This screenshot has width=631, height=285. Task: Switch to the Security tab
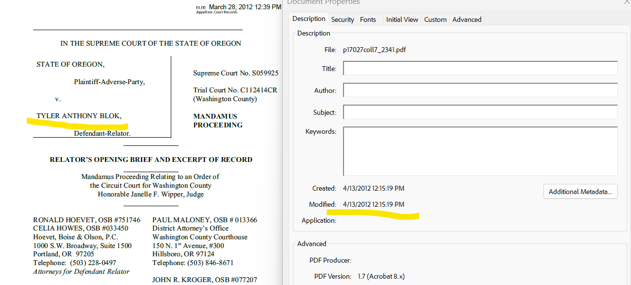pyautogui.click(x=343, y=19)
